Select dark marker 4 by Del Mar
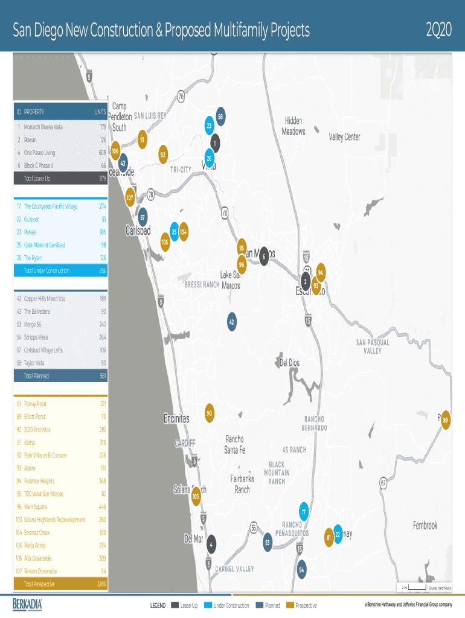The width and height of the screenshot is (465, 618). click(211, 544)
